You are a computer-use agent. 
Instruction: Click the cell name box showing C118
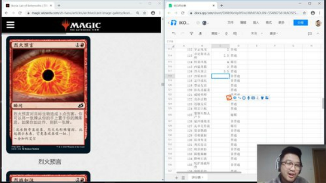coord(170,41)
